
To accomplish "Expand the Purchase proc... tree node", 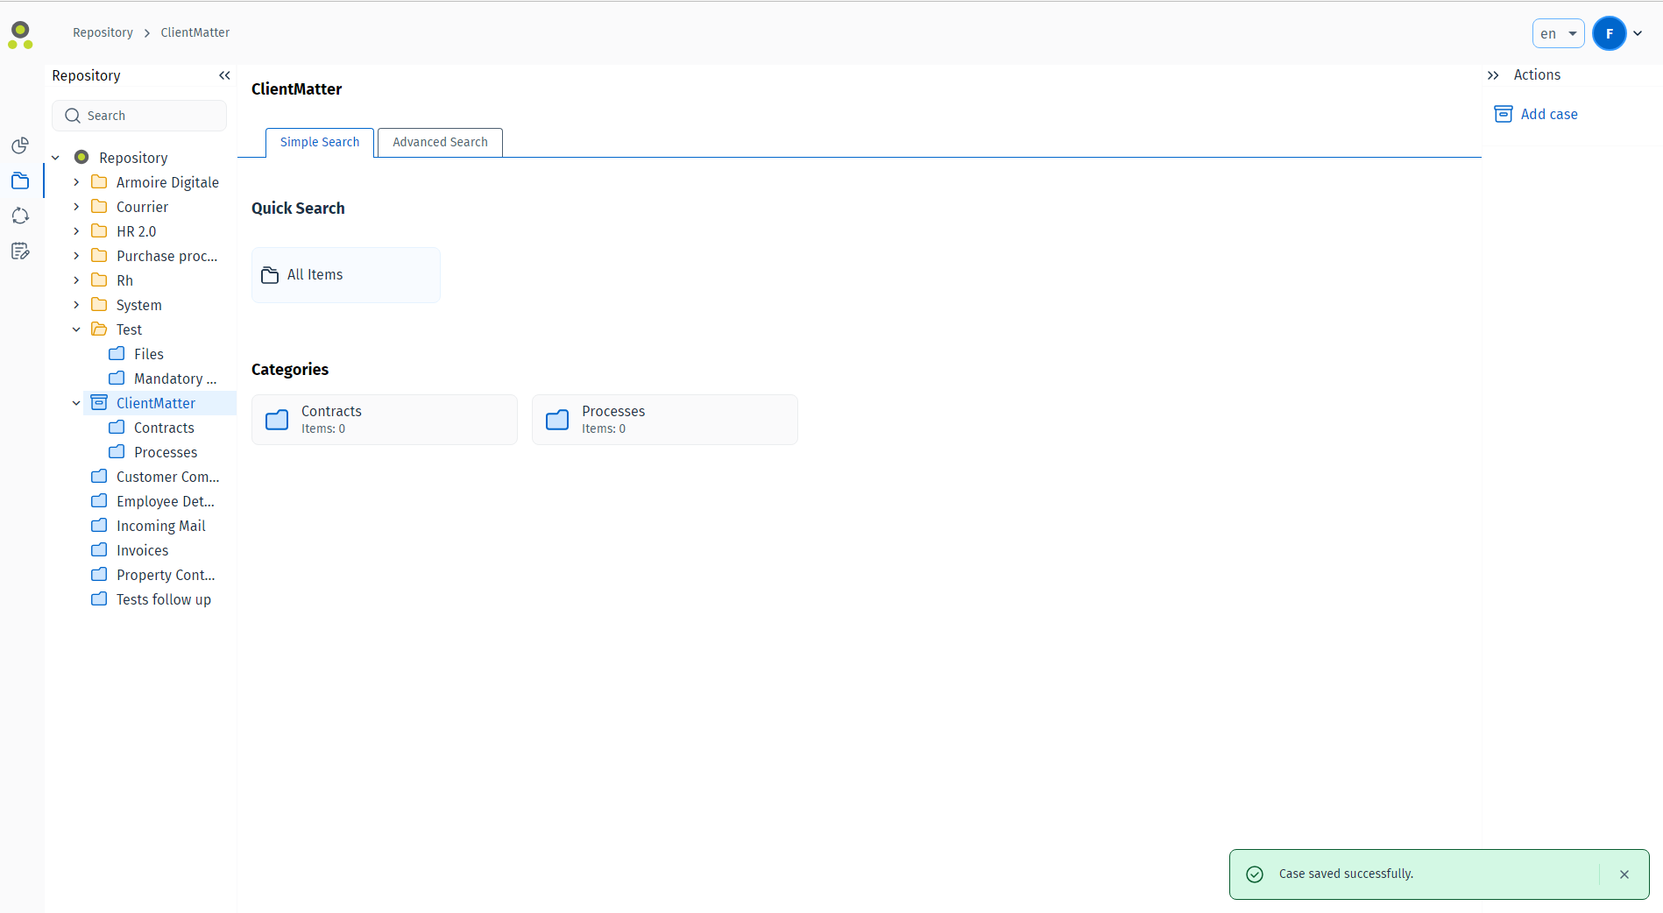I will tap(76, 256).
